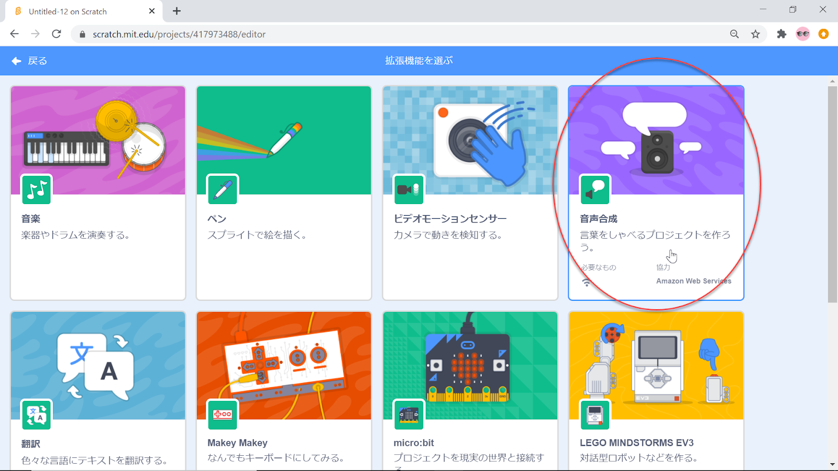This screenshot has height=471, width=838.
Task: Click the Amazon Web Services collaborator text
Action: [693, 281]
